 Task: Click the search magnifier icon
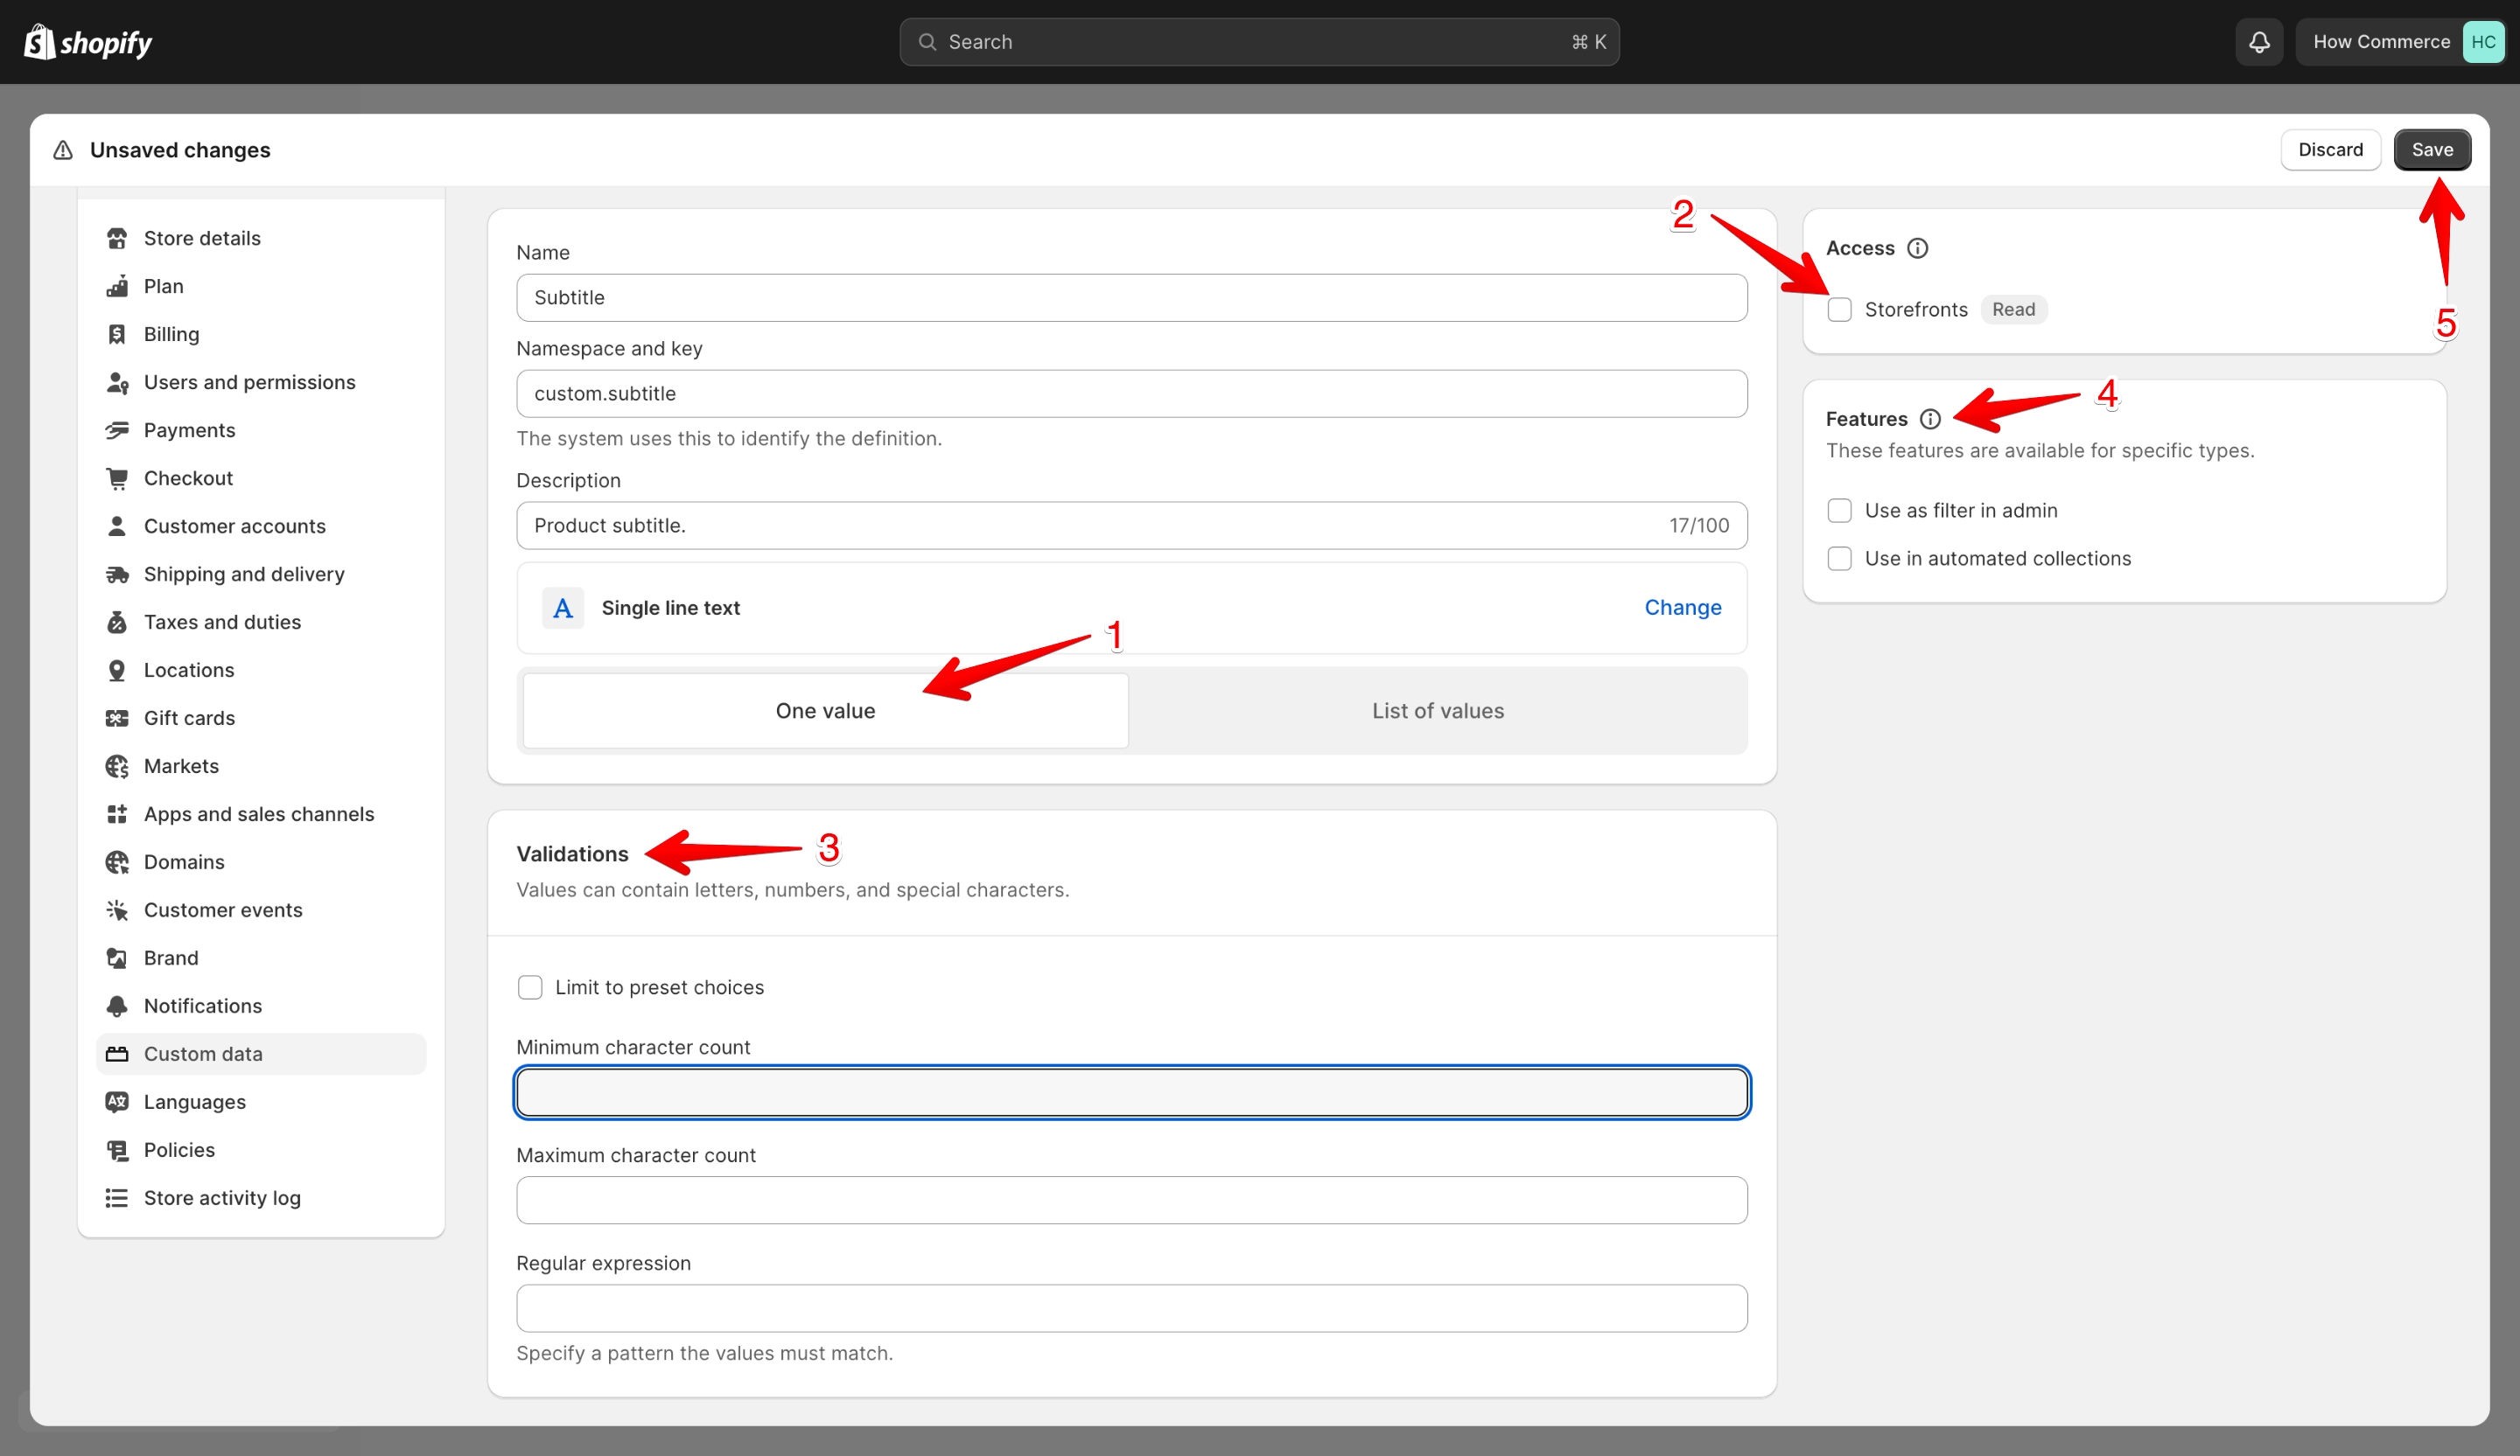pos(927,42)
